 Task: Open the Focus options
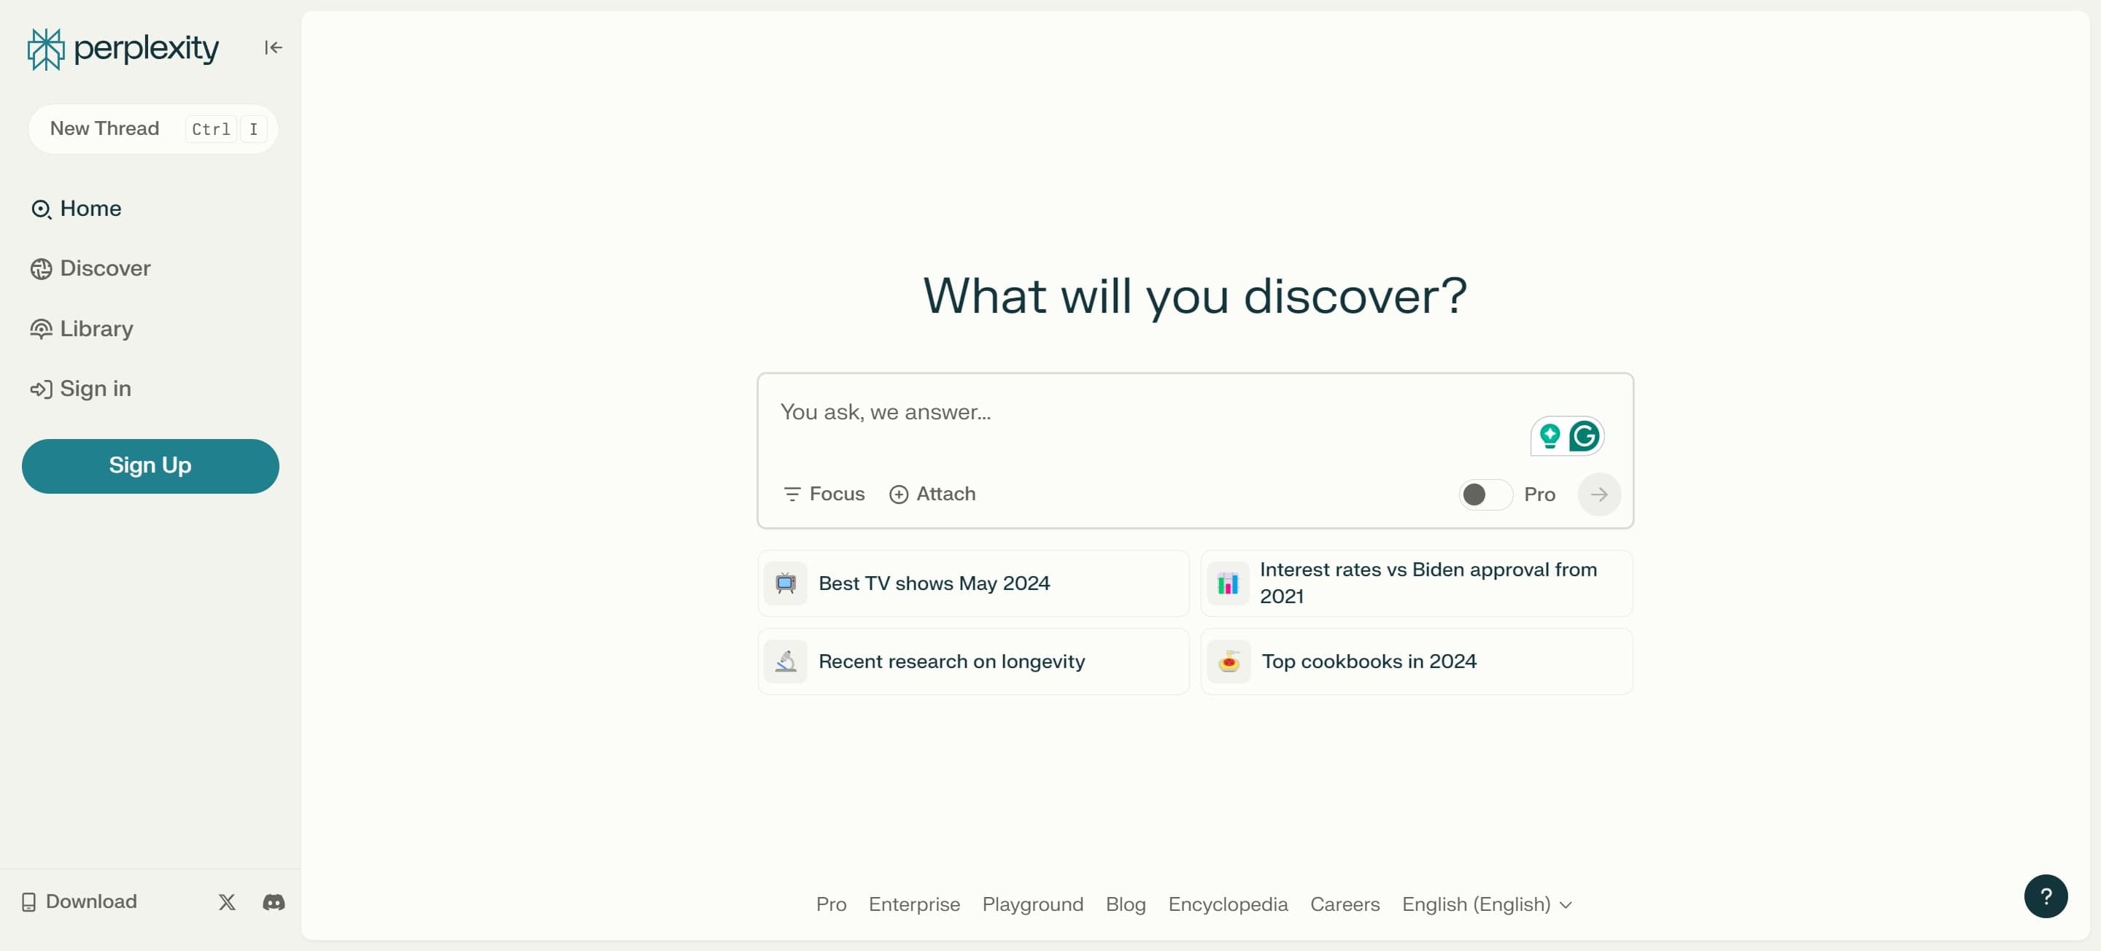point(824,494)
